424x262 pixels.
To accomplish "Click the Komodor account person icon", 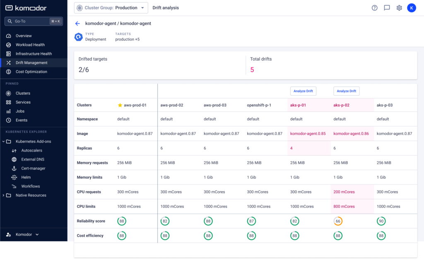I will click(x=9, y=234).
